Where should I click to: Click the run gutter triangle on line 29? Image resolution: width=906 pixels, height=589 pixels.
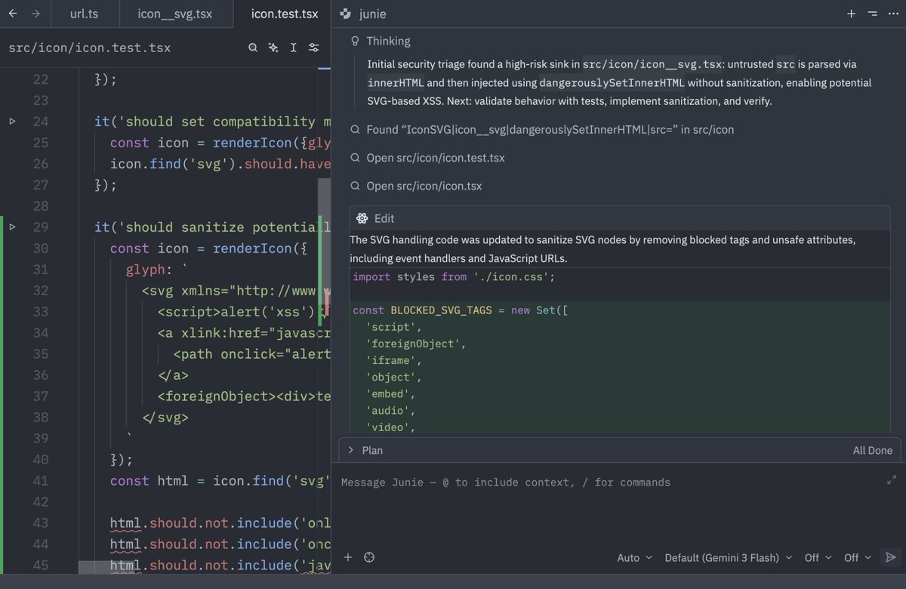pos(12,227)
